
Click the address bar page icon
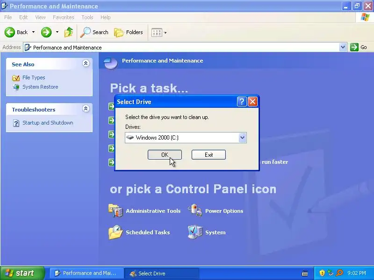tap(28, 48)
